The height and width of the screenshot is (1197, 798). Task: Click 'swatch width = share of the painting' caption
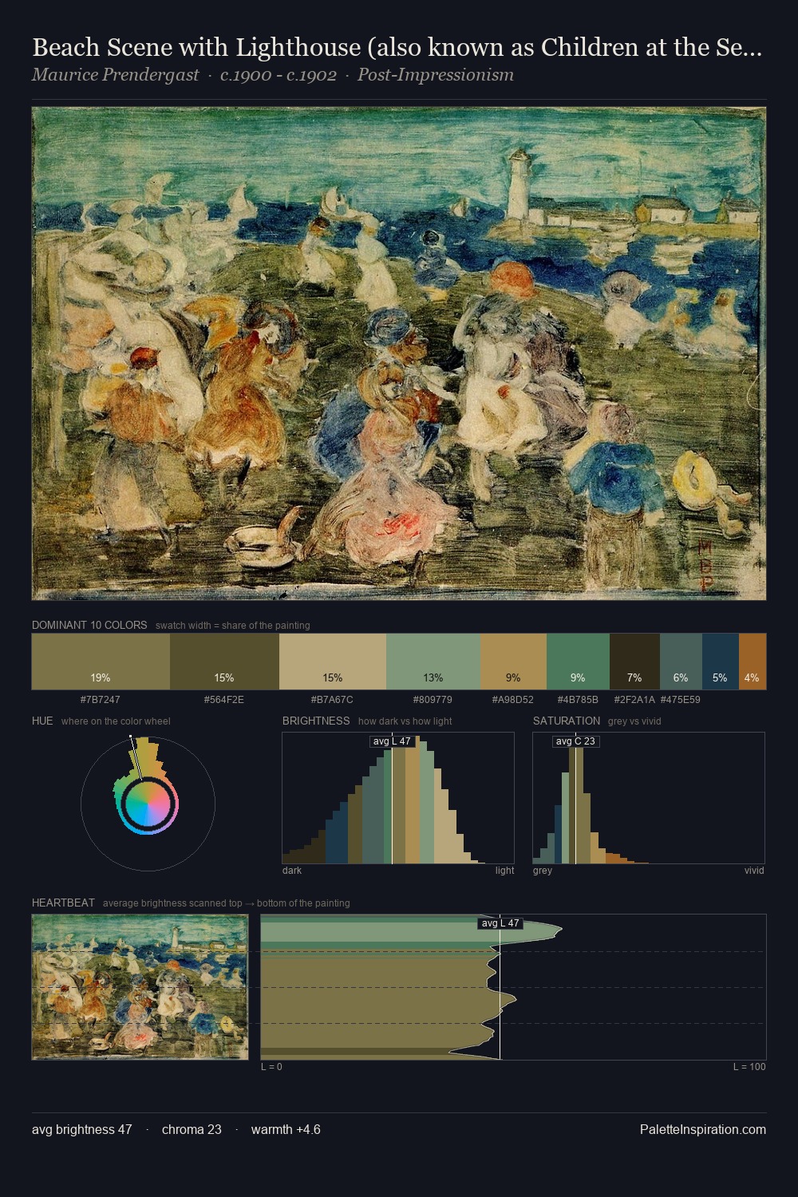click(x=233, y=625)
